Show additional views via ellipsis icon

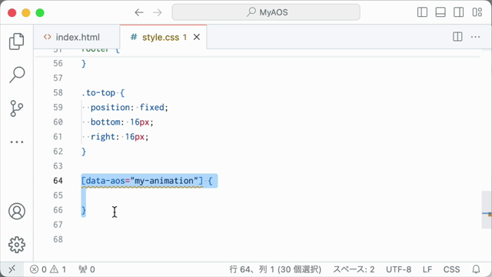click(x=17, y=142)
